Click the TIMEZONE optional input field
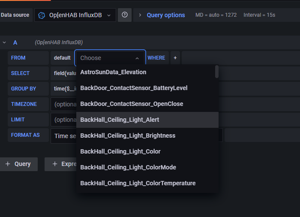The height and width of the screenshot is (217, 300). (x=63, y=104)
